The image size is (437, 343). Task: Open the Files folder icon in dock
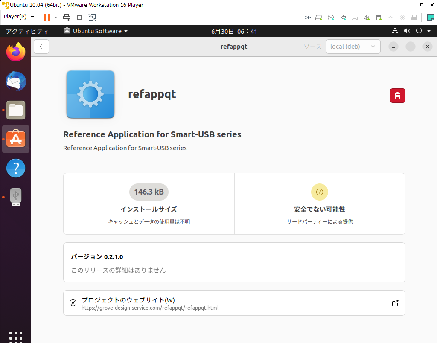(x=16, y=110)
